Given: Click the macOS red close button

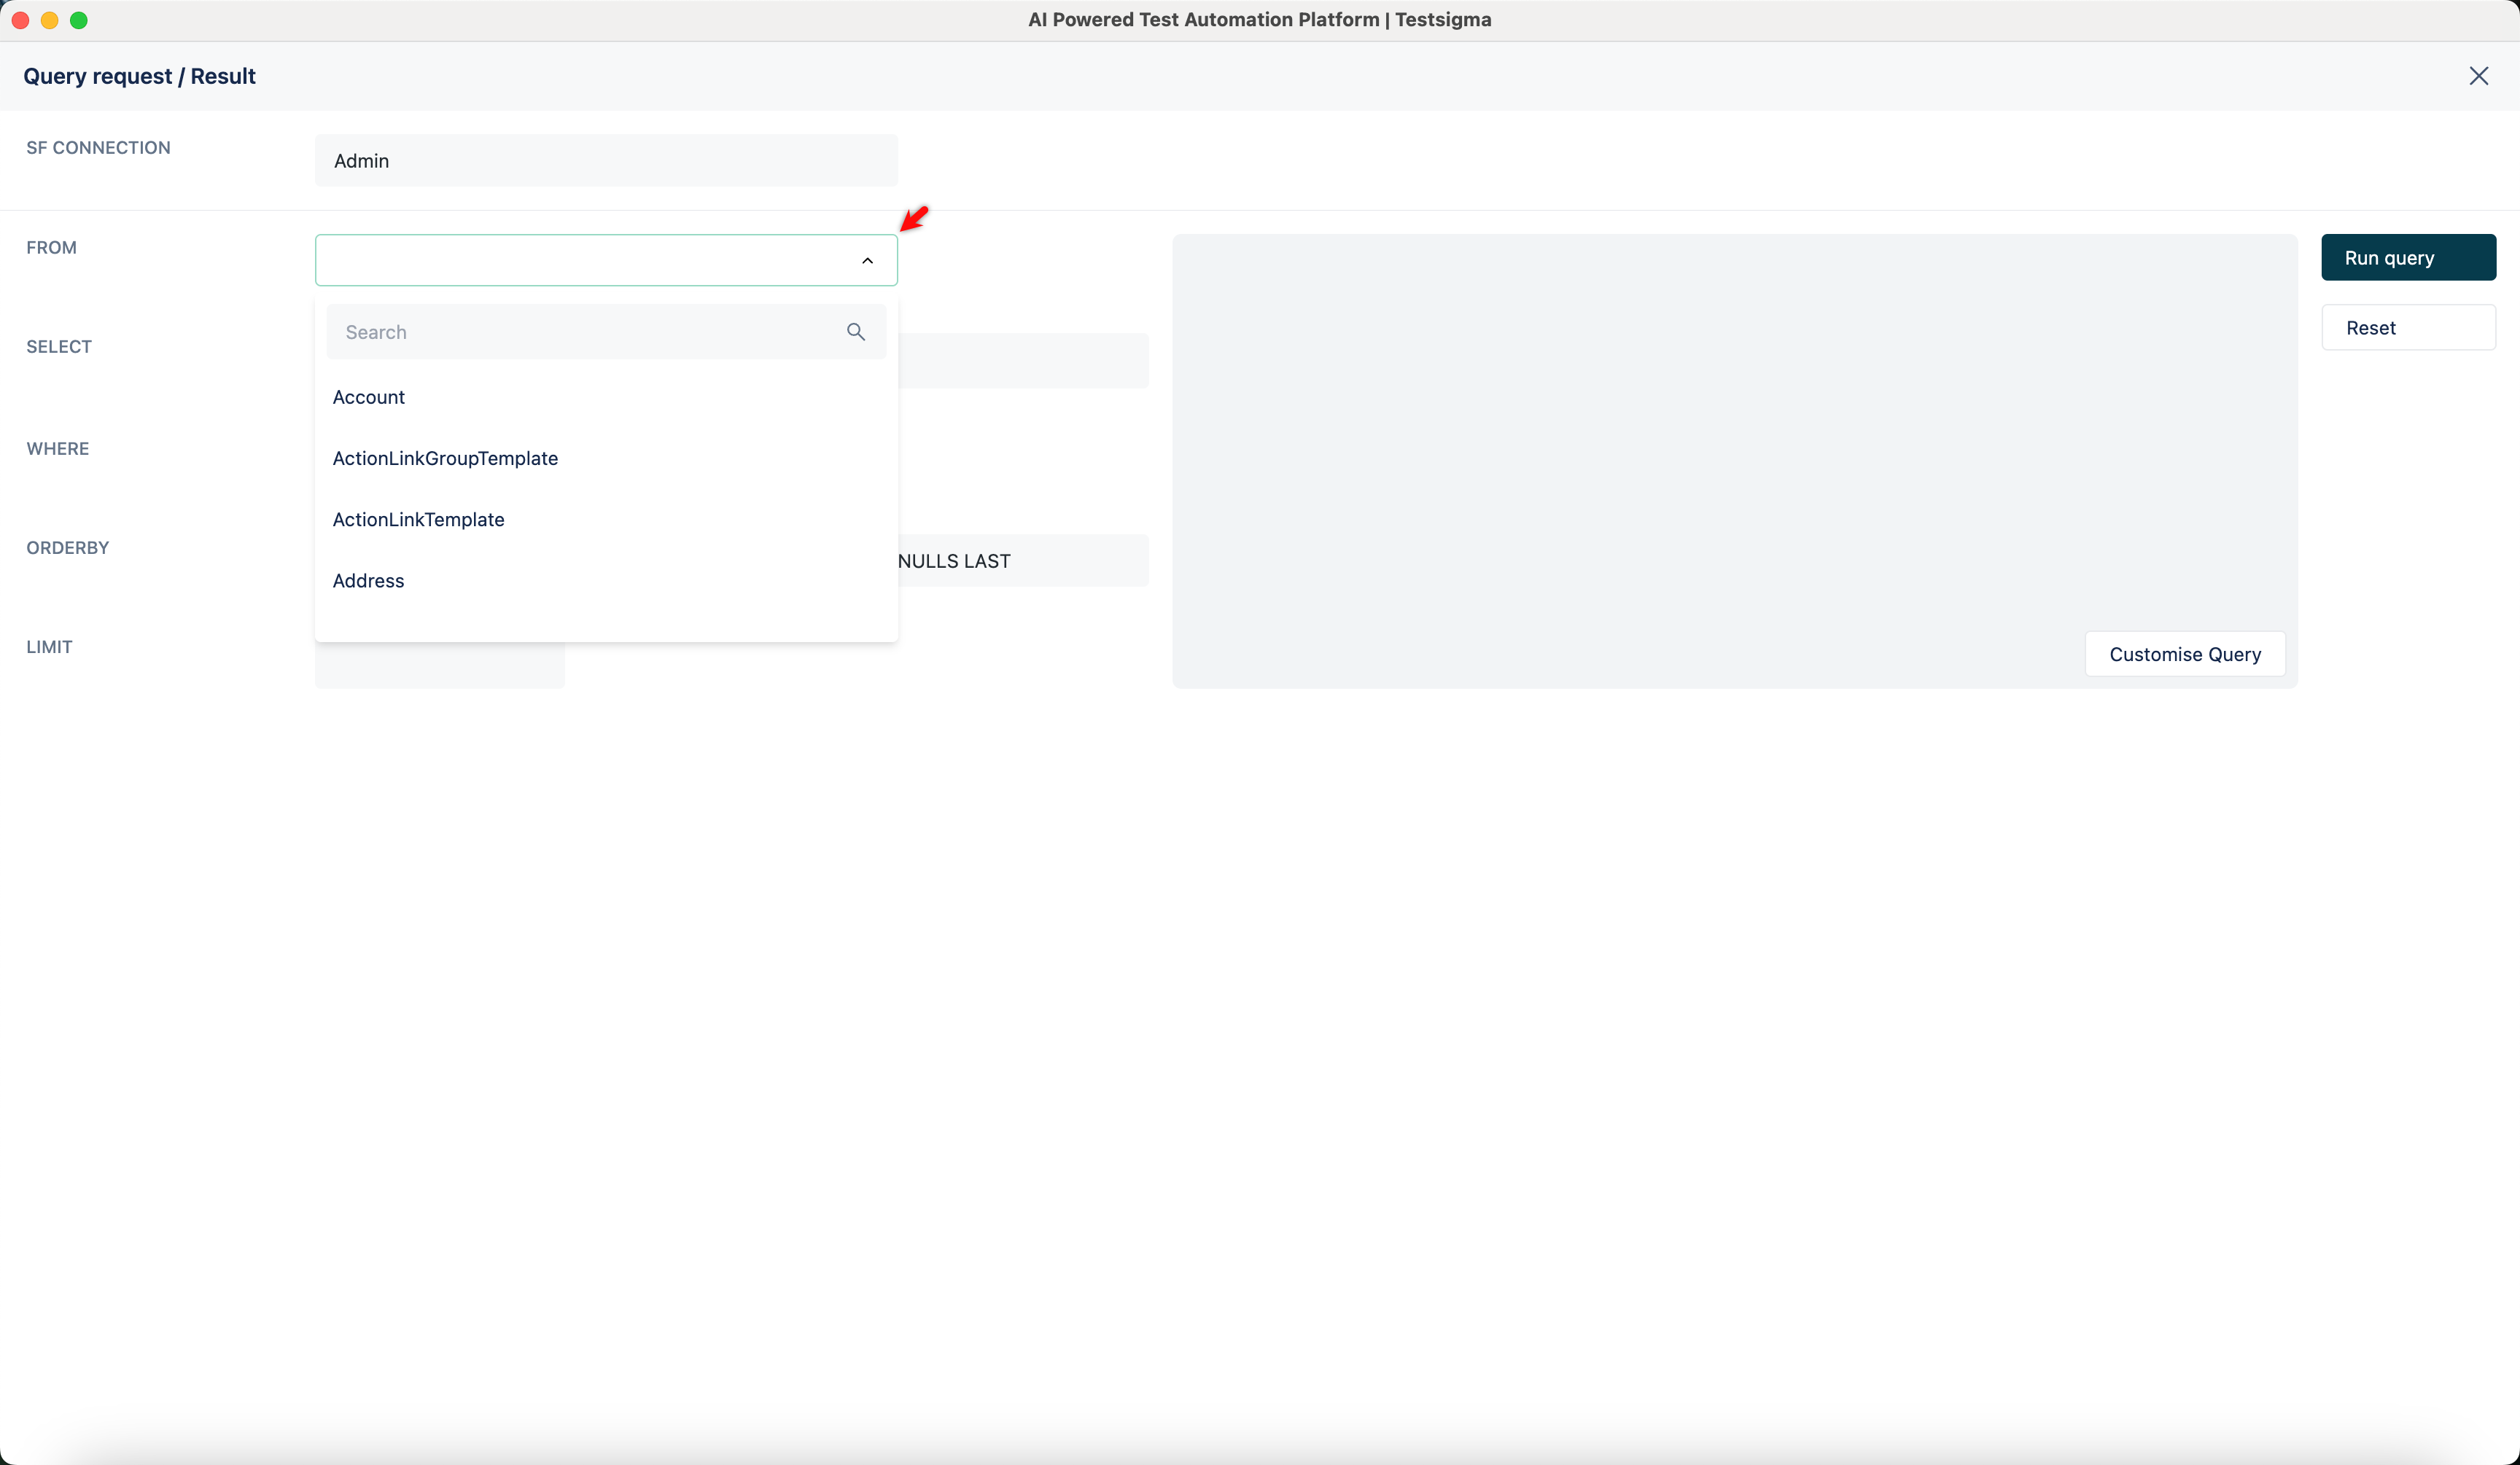Looking at the screenshot, I should pos(19,19).
